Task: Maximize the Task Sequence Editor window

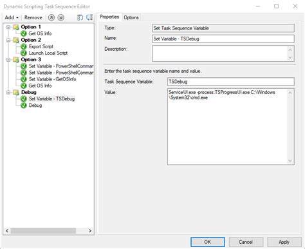Action: pos(277,6)
